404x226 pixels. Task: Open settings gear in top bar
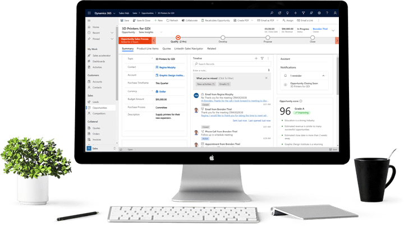319,13
